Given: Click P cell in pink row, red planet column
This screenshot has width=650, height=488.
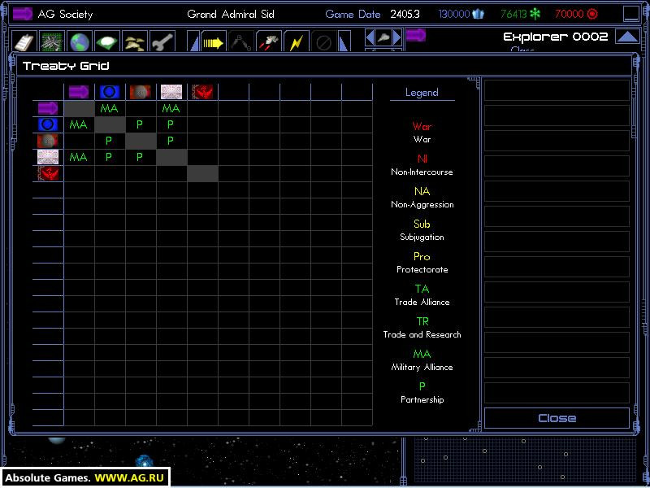Looking at the screenshot, I should click(140, 157).
